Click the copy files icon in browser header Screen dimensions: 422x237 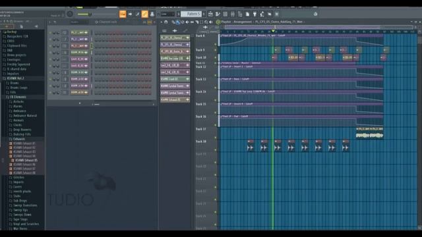pyautogui.click(x=21, y=26)
